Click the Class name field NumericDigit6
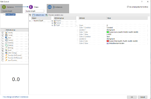The height and width of the screenshot is (99, 151). pyautogui.click(x=35, y=11)
